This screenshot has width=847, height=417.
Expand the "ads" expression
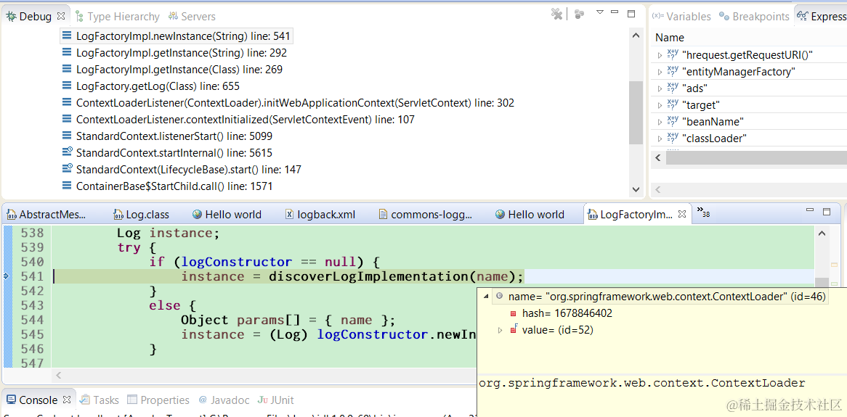659,88
